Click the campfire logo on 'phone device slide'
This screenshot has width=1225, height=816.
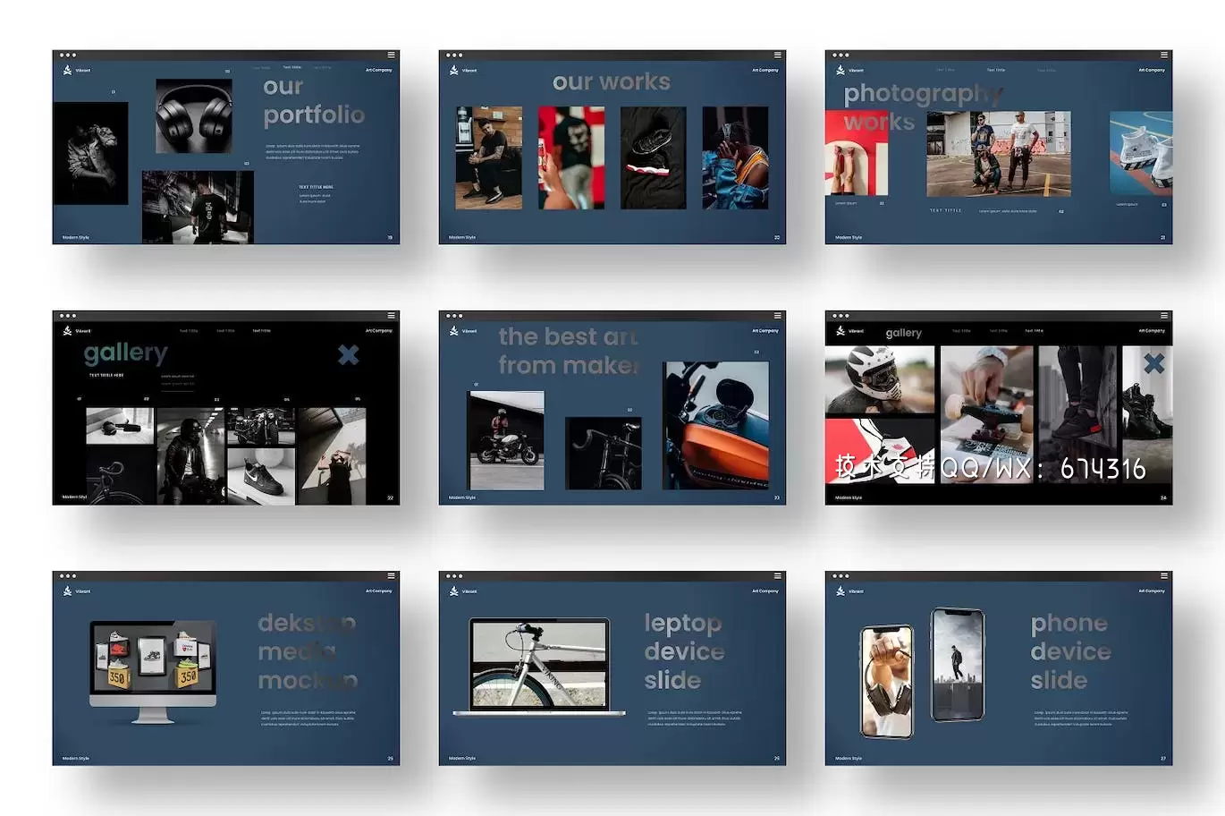click(841, 591)
